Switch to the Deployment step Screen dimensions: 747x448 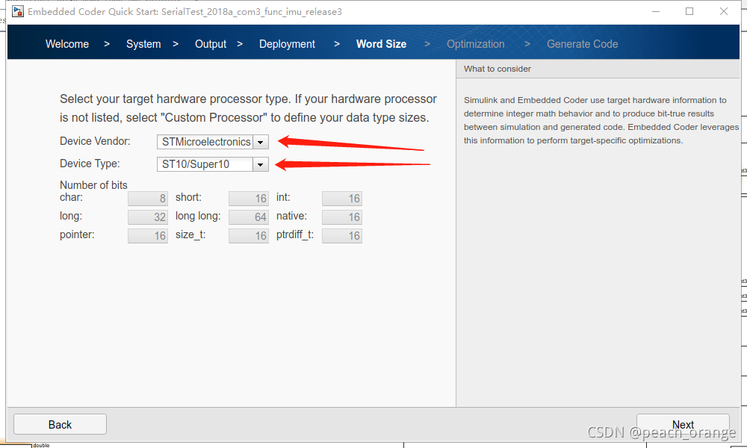coord(288,44)
